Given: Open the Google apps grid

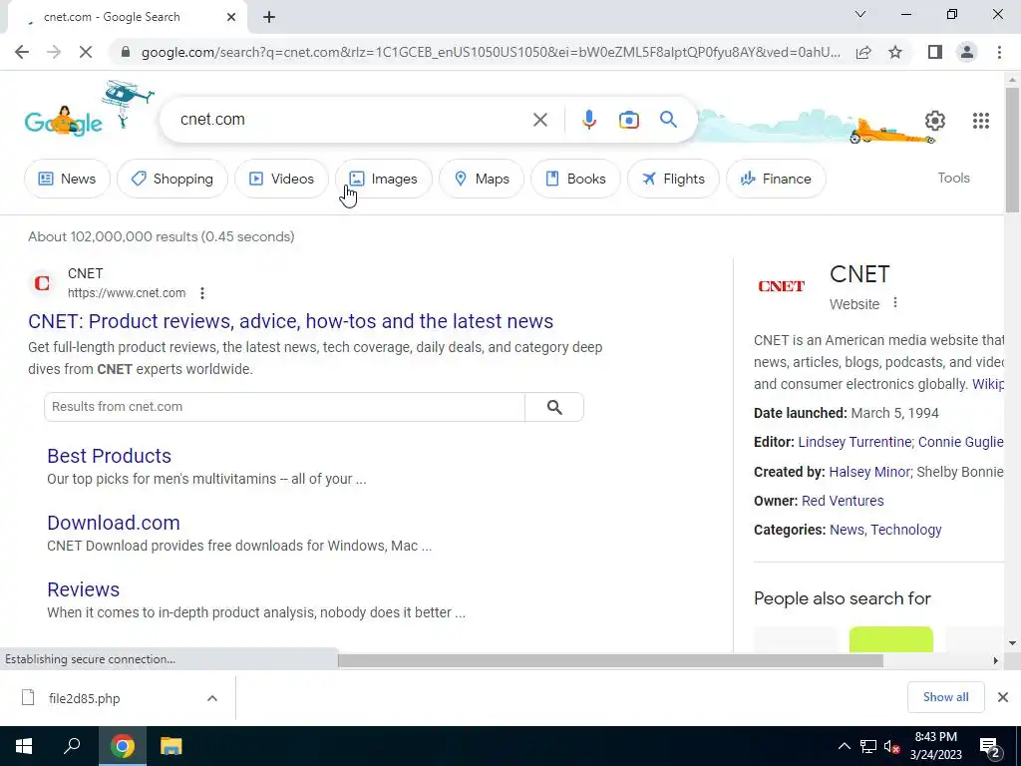Looking at the screenshot, I should pos(981,121).
